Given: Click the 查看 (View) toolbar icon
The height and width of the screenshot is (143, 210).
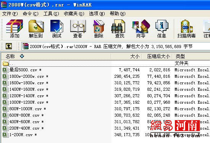Looking at the screenshot, I should (x=78, y=26).
